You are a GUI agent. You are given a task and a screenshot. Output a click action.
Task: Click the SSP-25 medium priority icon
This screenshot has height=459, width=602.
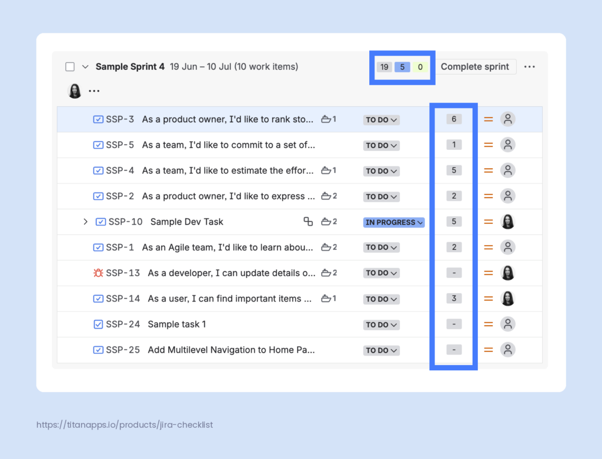489,350
